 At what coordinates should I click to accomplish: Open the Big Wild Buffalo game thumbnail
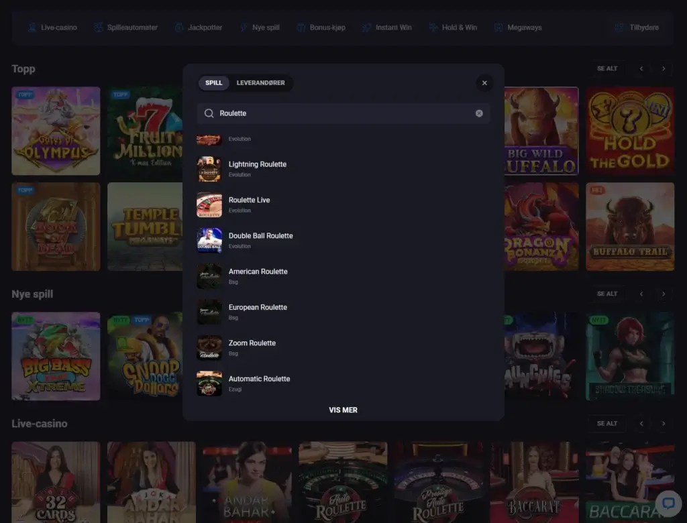[541, 131]
